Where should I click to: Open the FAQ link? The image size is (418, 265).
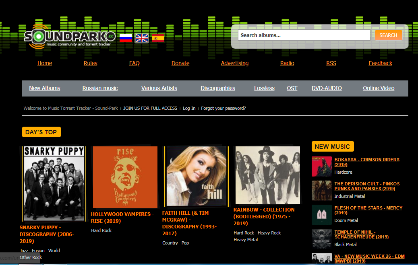pyautogui.click(x=135, y=63)
